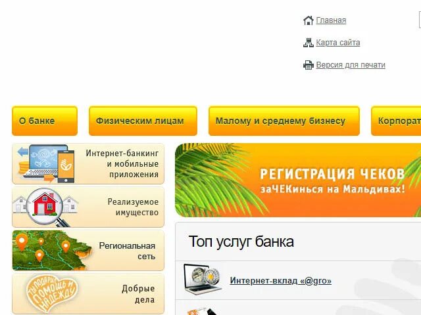
Task: Click the house icon beside Главная
Action: (309, 20)
